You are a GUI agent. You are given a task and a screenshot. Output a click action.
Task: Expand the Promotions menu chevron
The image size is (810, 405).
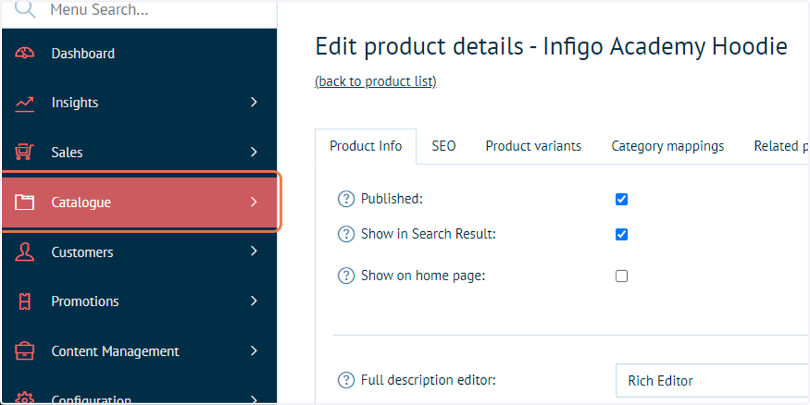point(254,301)
